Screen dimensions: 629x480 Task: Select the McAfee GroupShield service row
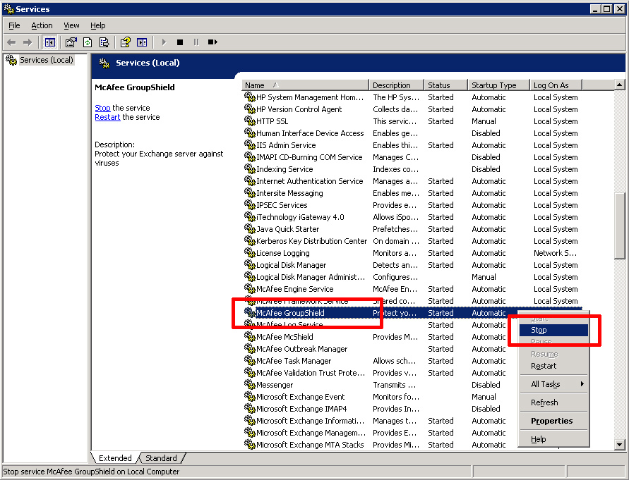[412, 313]
